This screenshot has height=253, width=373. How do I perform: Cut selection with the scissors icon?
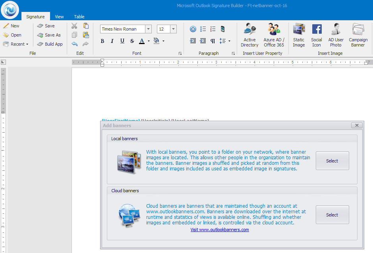tap(74, 26)
